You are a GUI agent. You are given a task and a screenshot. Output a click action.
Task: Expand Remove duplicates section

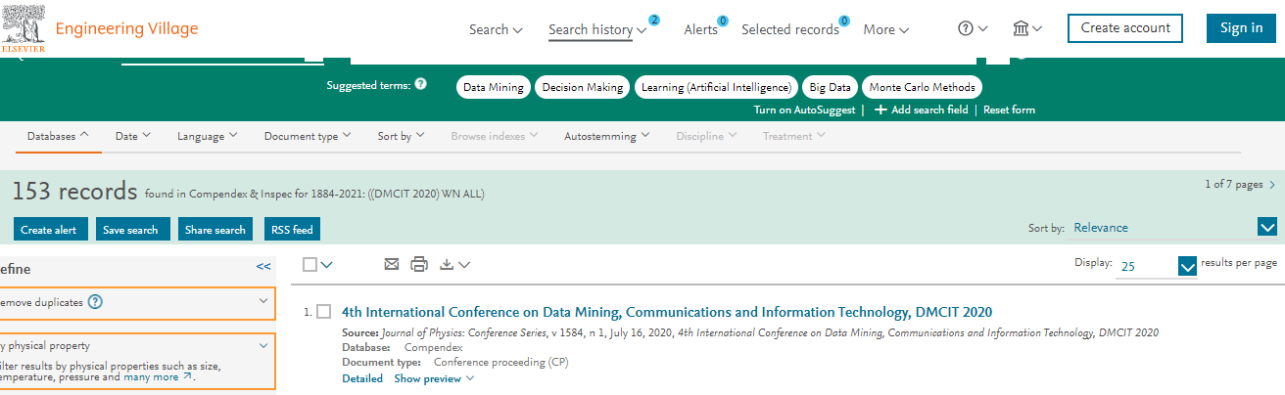pyautogui.click(x=263, y=301)
